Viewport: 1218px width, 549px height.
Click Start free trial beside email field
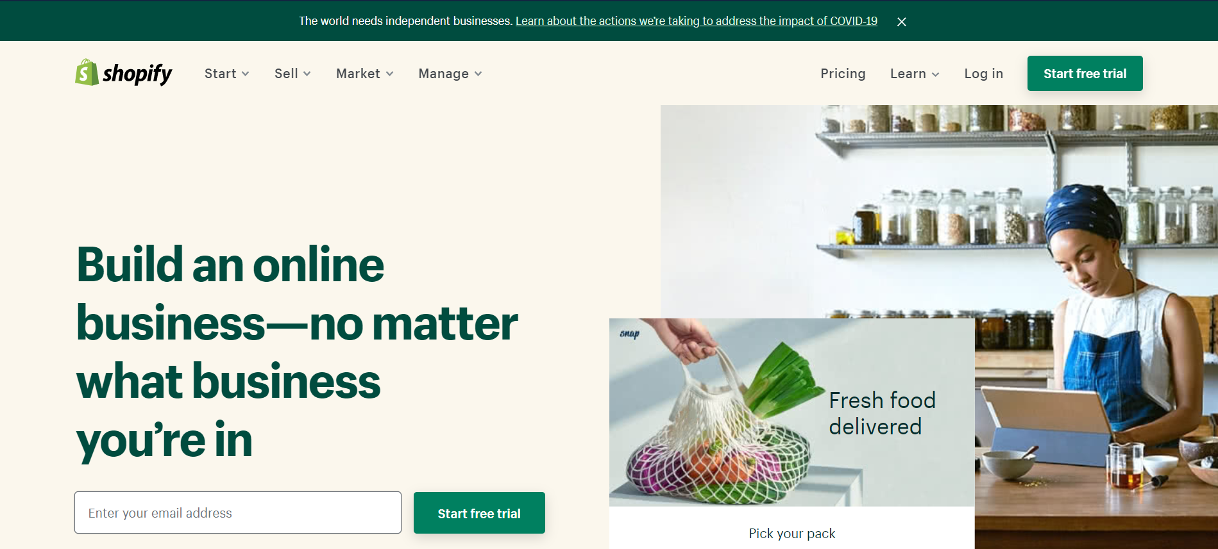479,512
